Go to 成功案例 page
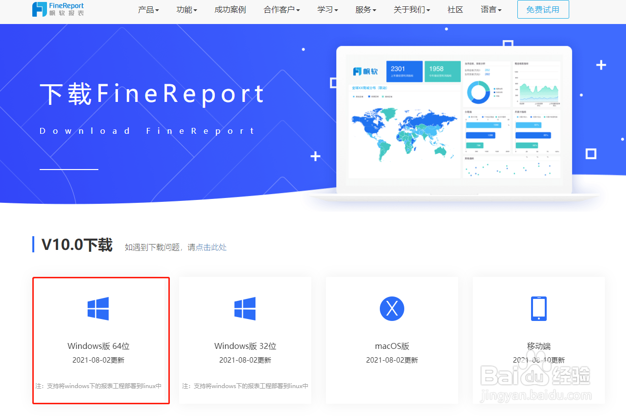 coord(230,10)
